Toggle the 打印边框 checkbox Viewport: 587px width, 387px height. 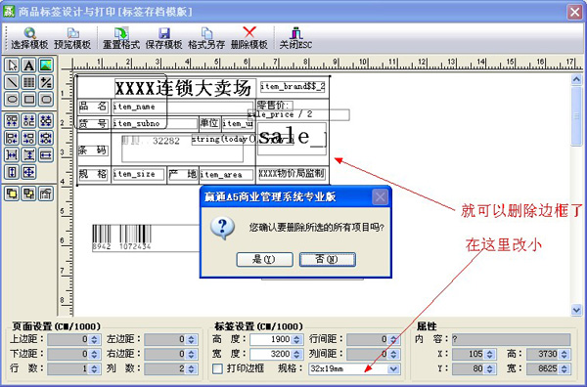[217, 368]
